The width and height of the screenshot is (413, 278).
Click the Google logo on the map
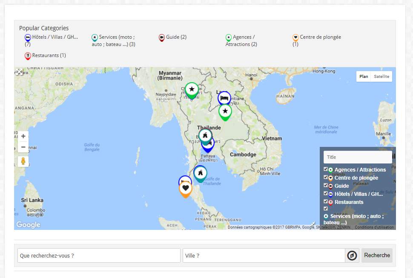point(29,224)
